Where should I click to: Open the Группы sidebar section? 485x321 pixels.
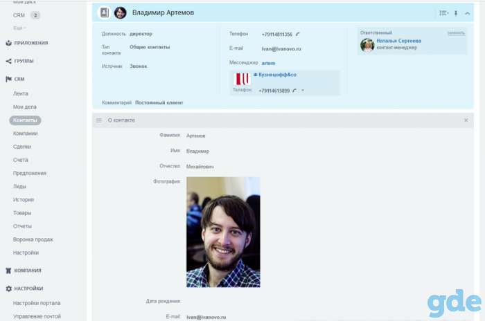[x=24, y=61]
